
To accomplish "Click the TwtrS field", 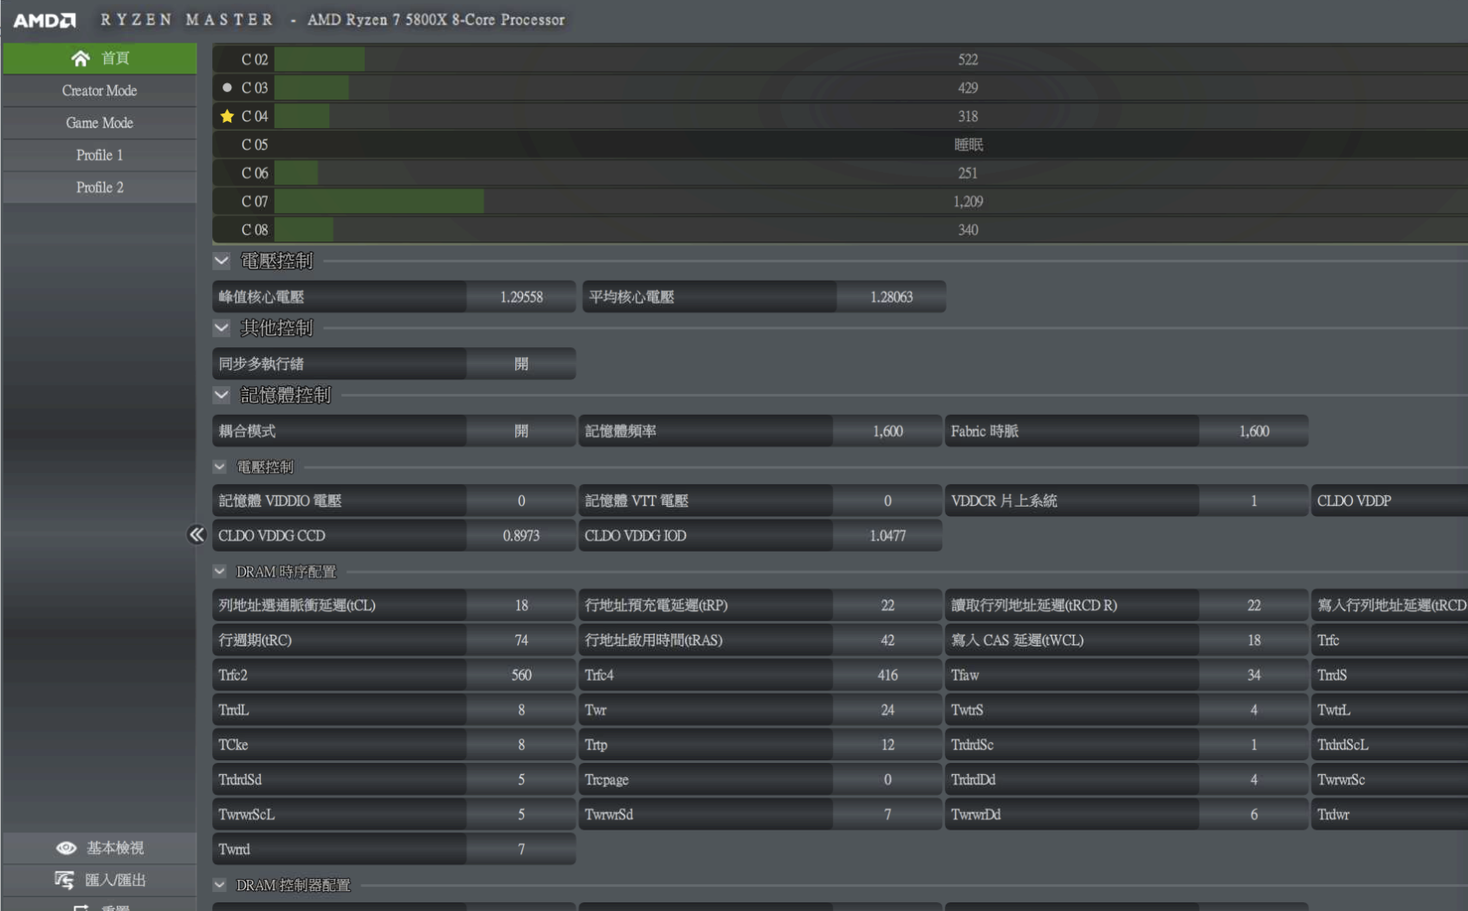I will (1127, 709).
